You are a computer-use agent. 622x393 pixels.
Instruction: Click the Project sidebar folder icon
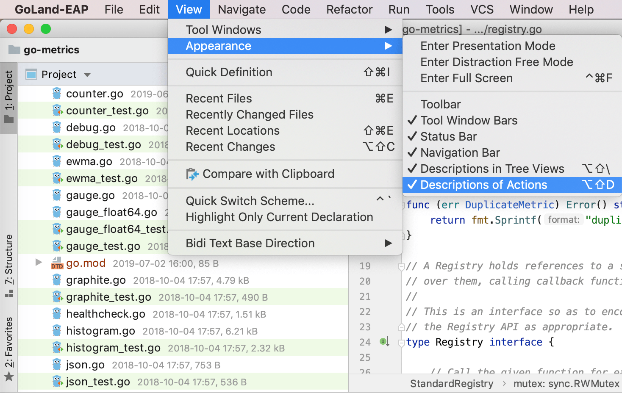tap(8, 119)
